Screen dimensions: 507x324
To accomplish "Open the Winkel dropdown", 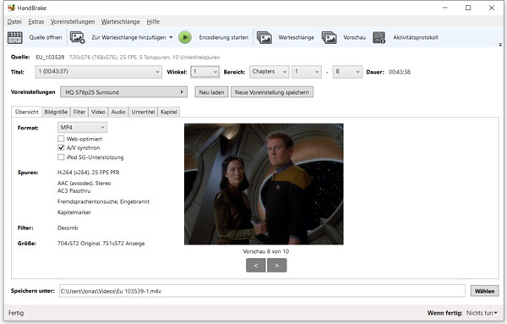I will point(205,72).
